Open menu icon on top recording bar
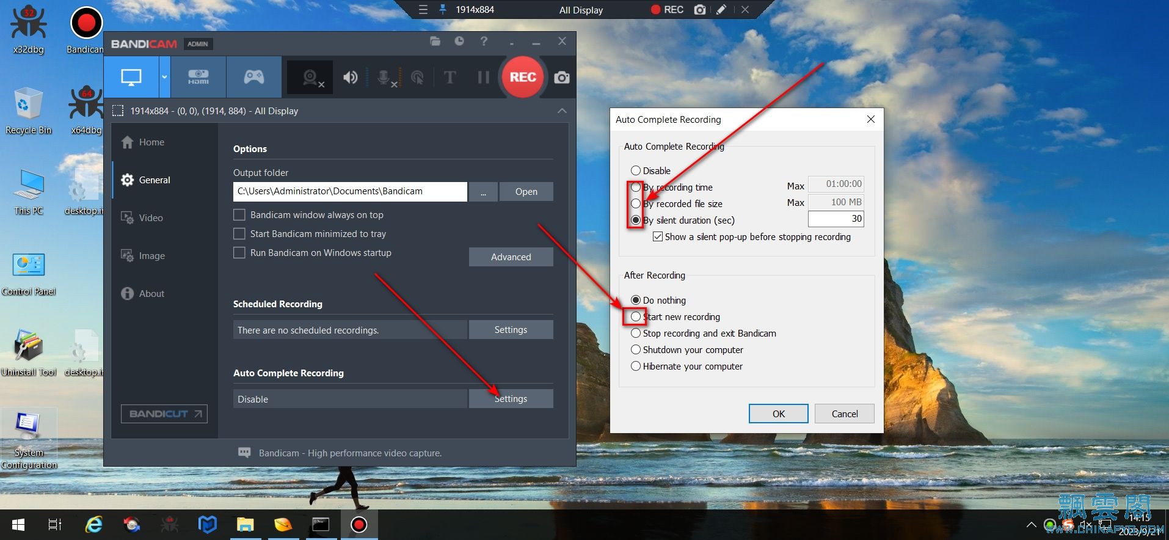 [423, 10]
